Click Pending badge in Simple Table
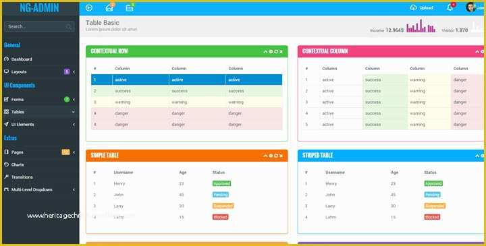This screenshot has height=246, width=486. pos(220,195)
